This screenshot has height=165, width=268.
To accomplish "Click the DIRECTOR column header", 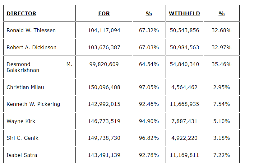I will 21,13.
